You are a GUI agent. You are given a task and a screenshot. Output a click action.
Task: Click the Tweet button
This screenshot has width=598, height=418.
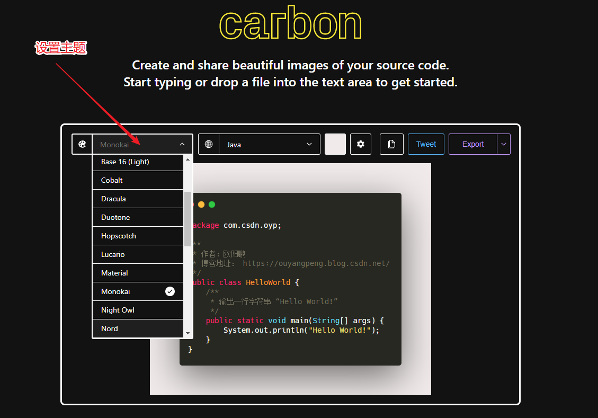tap(426, 144)
